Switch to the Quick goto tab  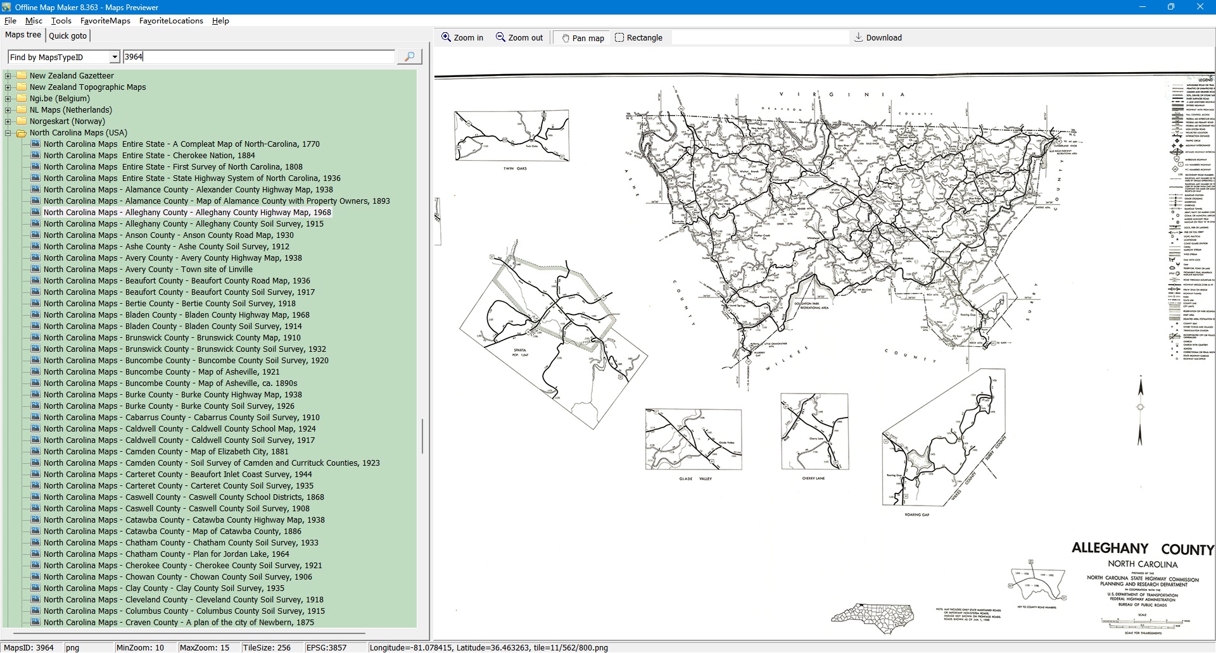[68, 36]
